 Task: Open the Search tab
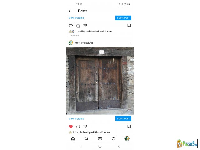click(87, 138)
